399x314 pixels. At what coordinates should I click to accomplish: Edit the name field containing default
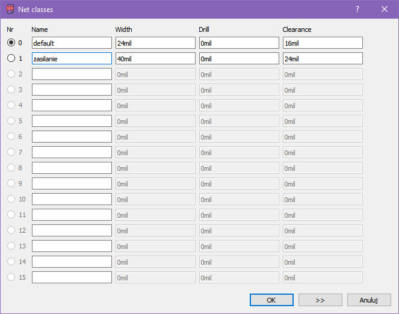(72, 43)
